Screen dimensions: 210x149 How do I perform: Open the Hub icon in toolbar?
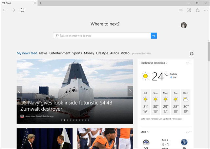pyautogui.click(x=181, y=10)
